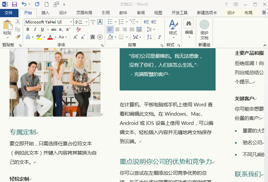Increase paragraph indent
The width and height of the screenshot is (268, 182).
click(x=154, y=22)
